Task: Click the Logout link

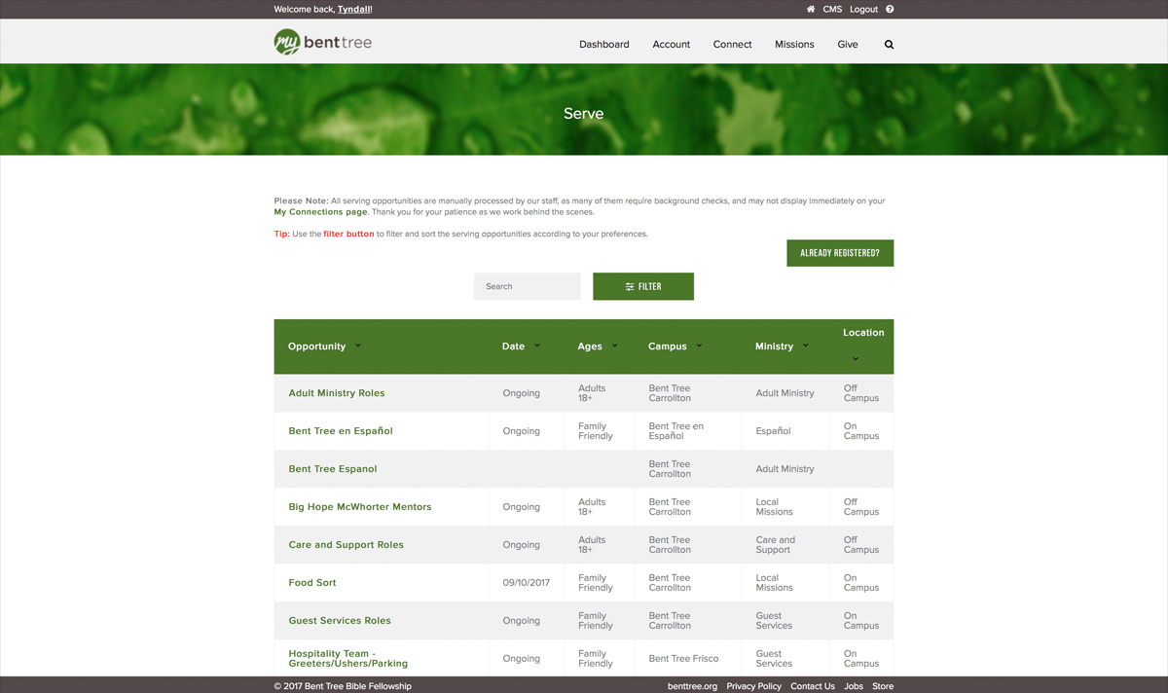Action: pos(863,9)
